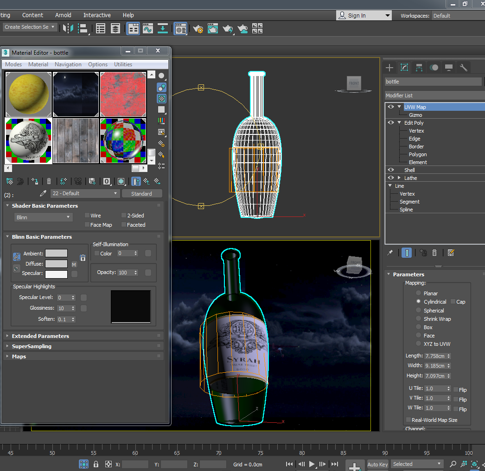Click the Create panel plus icon
Image resolution: width=485 pixels, height=471 pixels.
(389, 68)
